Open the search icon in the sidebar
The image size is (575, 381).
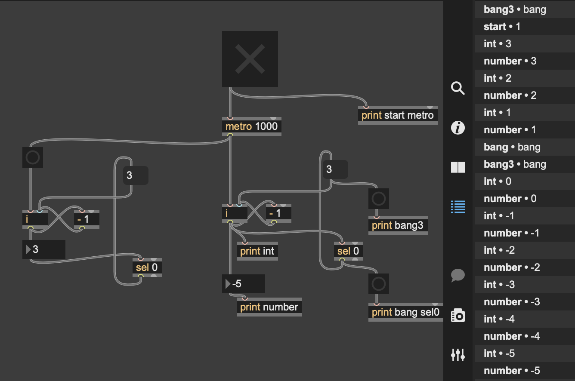click(458, 89)
